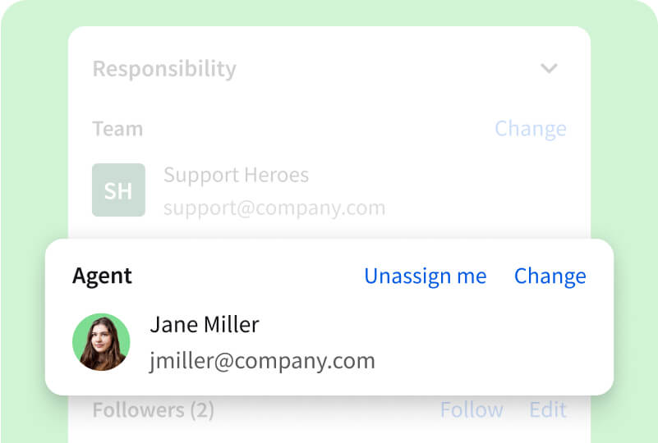Change the assigned team
Viewport: 658px width, 443px height.
point(530,129)
